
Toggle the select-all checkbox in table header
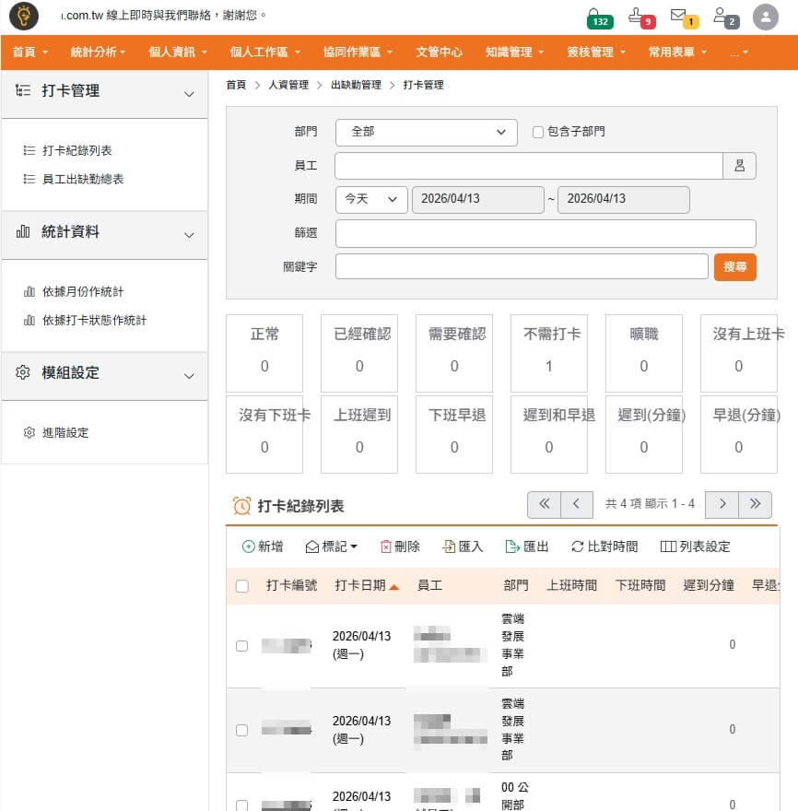(x=242, y=586)
